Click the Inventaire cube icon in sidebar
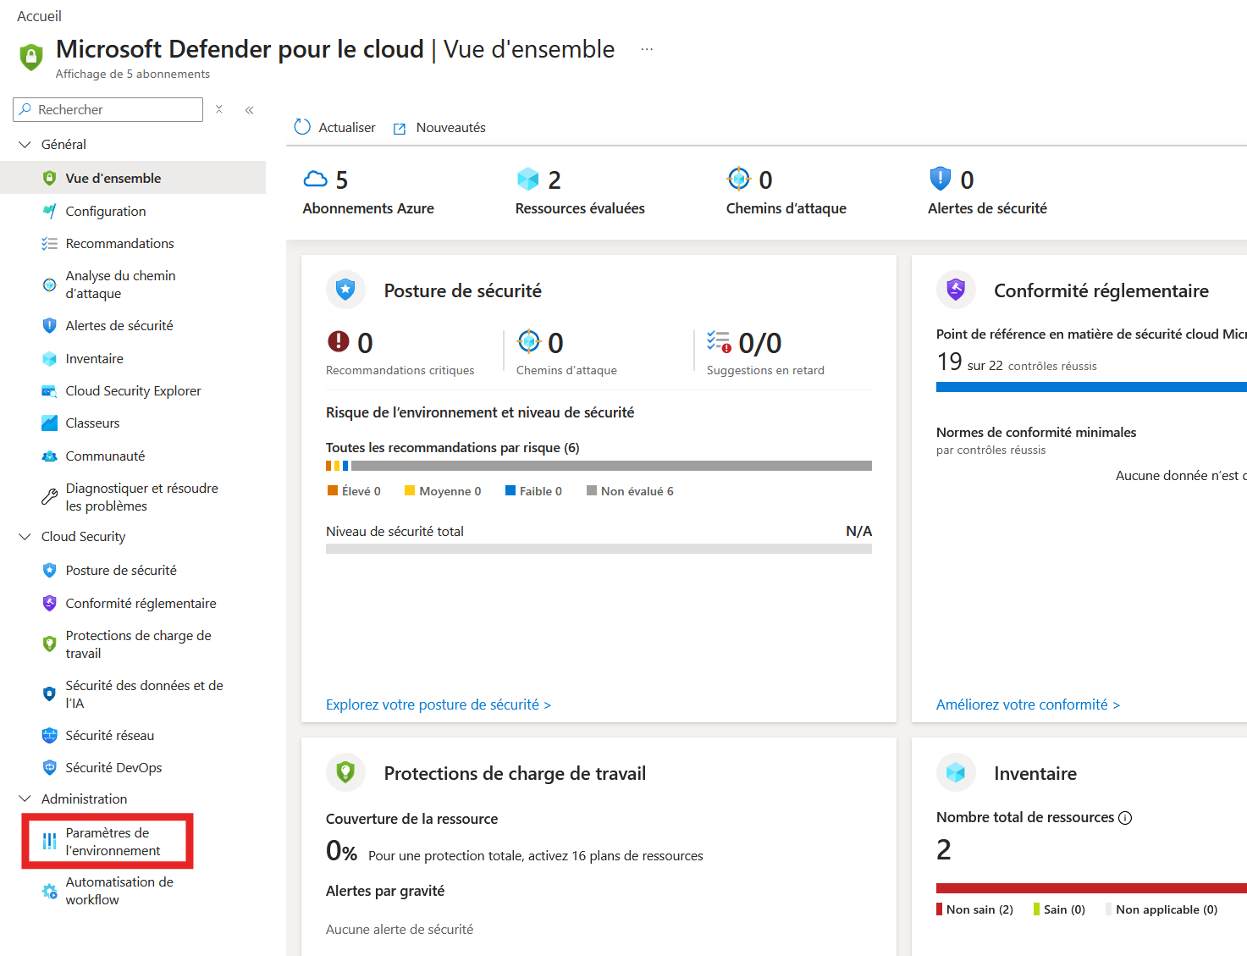1247x956 pixels. (x=50, y=359)
